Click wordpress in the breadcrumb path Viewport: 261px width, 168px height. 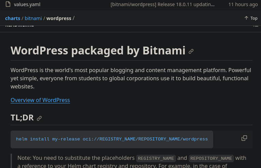pos(59,18)
